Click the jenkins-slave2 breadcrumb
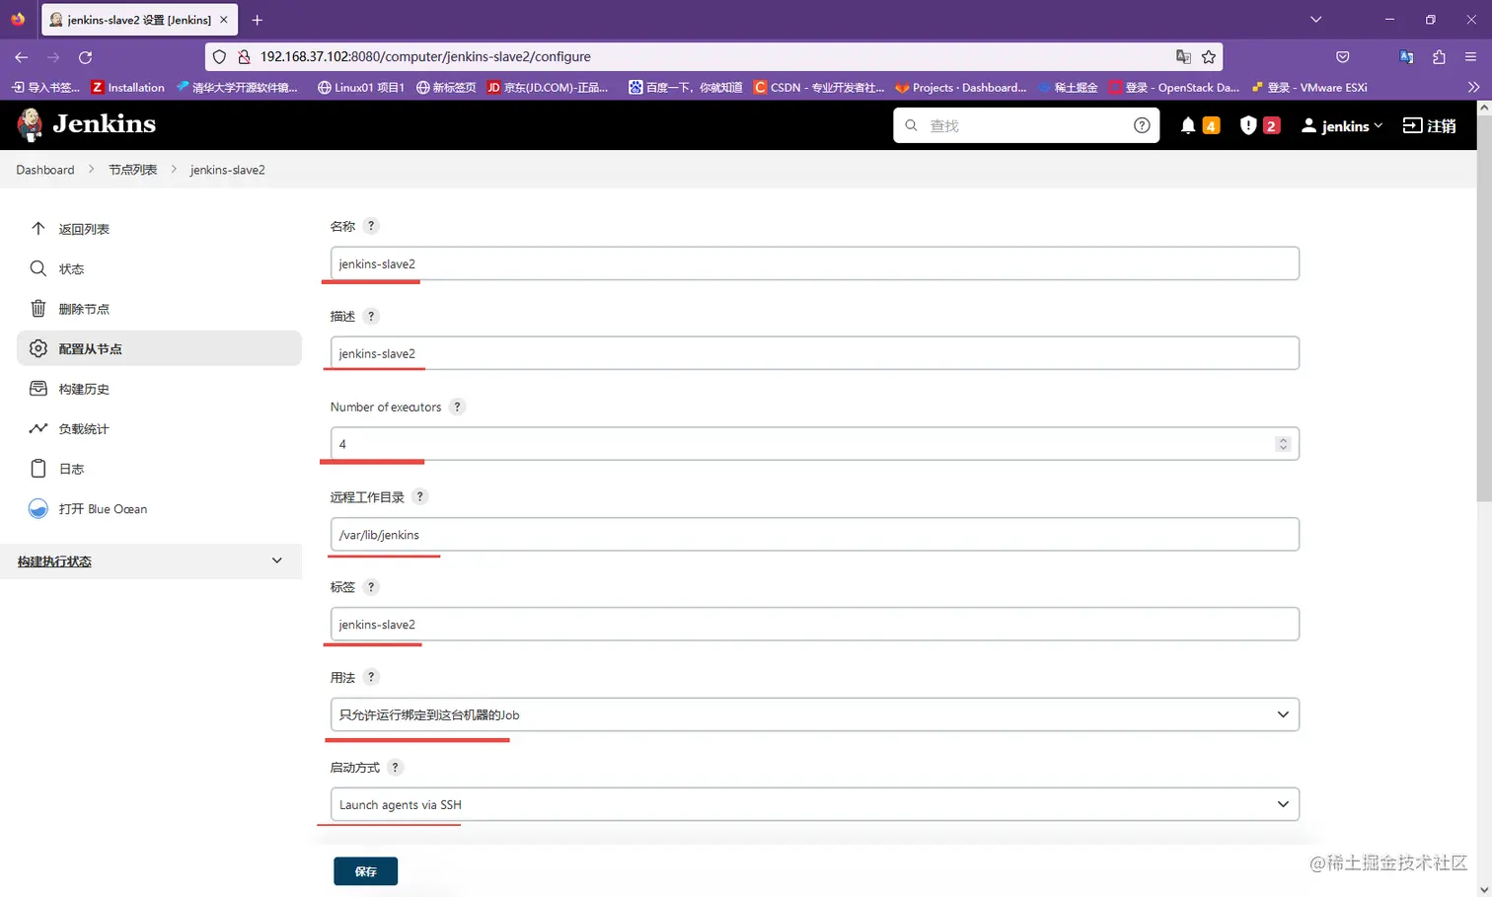 228,170
